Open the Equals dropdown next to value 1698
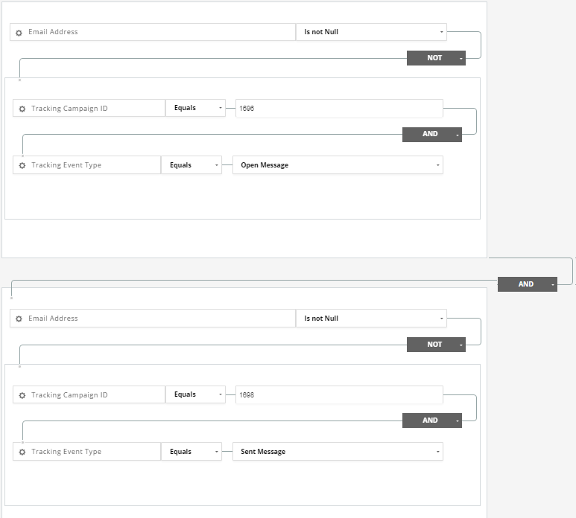576x518 pixels. pos(195,394)
